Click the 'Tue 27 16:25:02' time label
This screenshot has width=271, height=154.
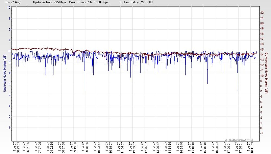click(x=215, y=148)
